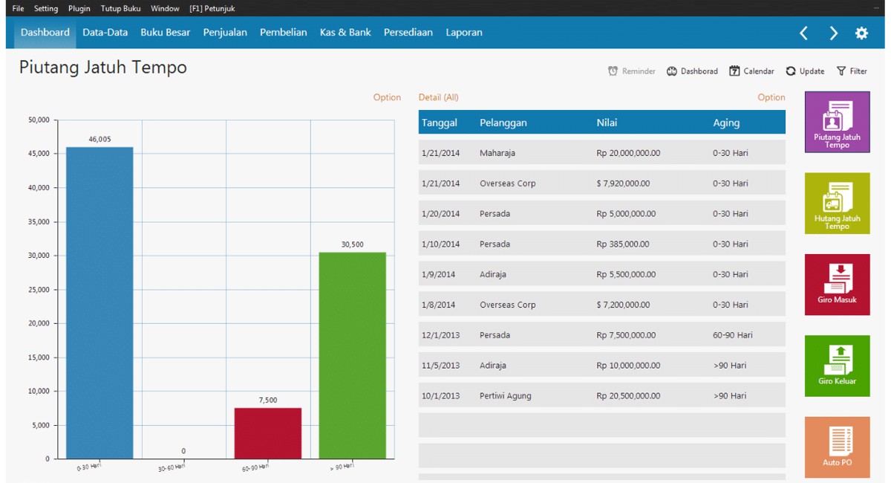Click the chart Option link
Image resolution: width=891 pixels, height=483 pixels.
click(x=387, y=97)
